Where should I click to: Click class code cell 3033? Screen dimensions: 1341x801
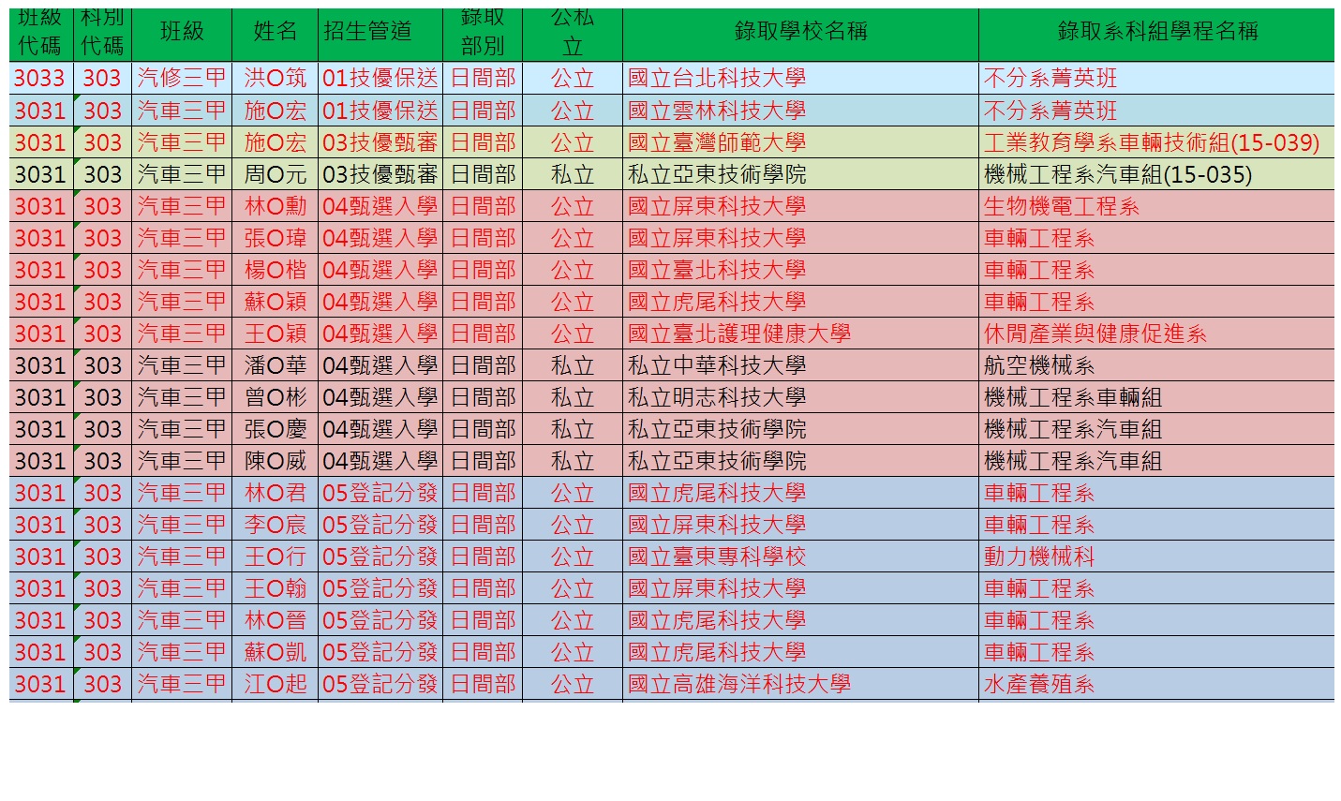[40, 79]
